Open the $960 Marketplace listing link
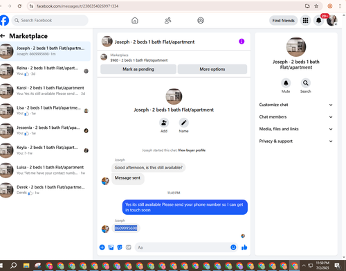The width and height of the screenshot is (346, 271). click(139, 60)
